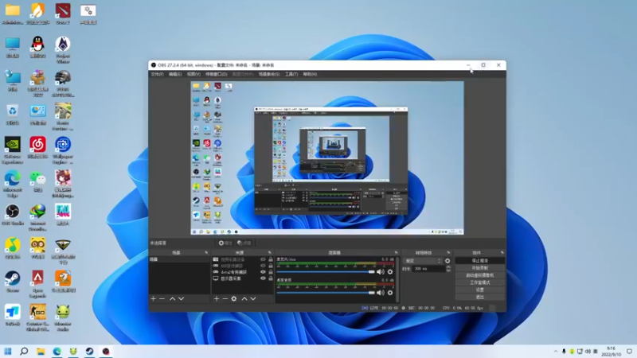Add a new source with the plus icon

(x=216, y=299)
